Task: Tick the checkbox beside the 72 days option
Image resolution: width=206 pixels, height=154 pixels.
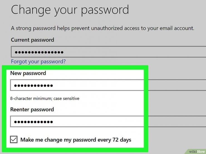Action: point(14,139)
